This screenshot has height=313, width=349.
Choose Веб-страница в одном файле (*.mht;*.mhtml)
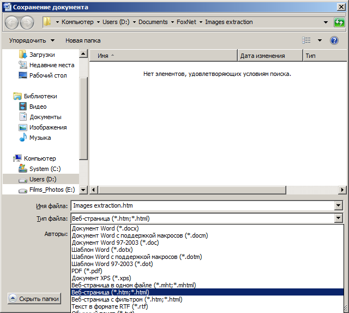207,285
